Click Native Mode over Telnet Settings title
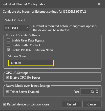 click(28, 86)
